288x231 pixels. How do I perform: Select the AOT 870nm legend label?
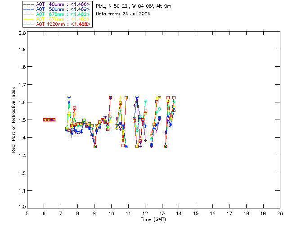[62, 19]
